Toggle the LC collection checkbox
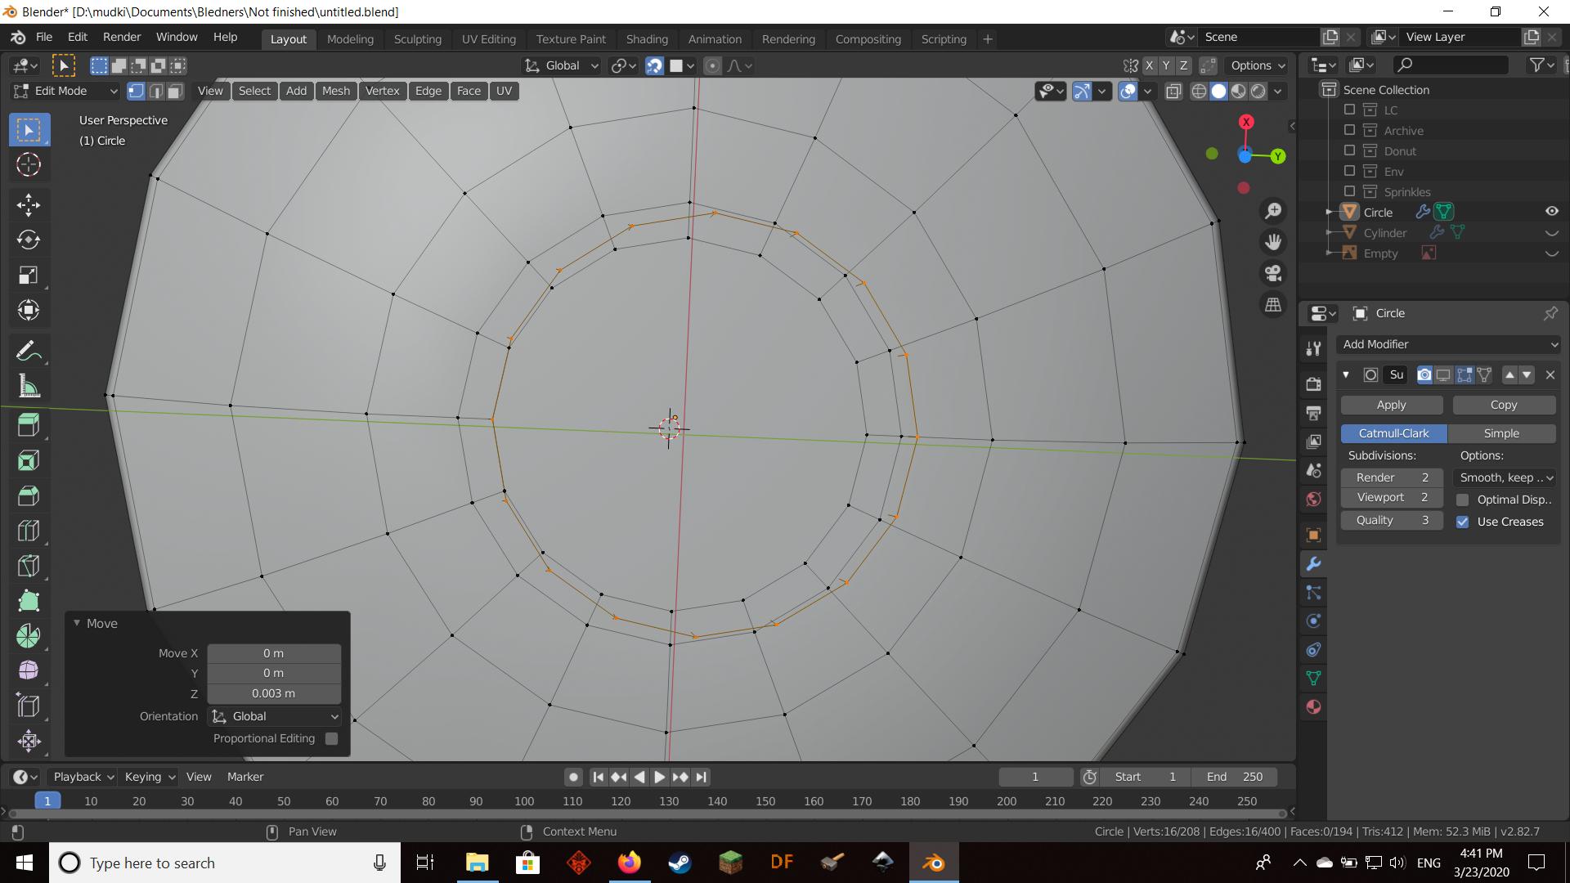Viewport: 1570px width, 883px height. point(1349,110)
